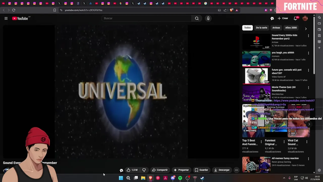Start voice search with microphone icon

[x=208, y=18]
